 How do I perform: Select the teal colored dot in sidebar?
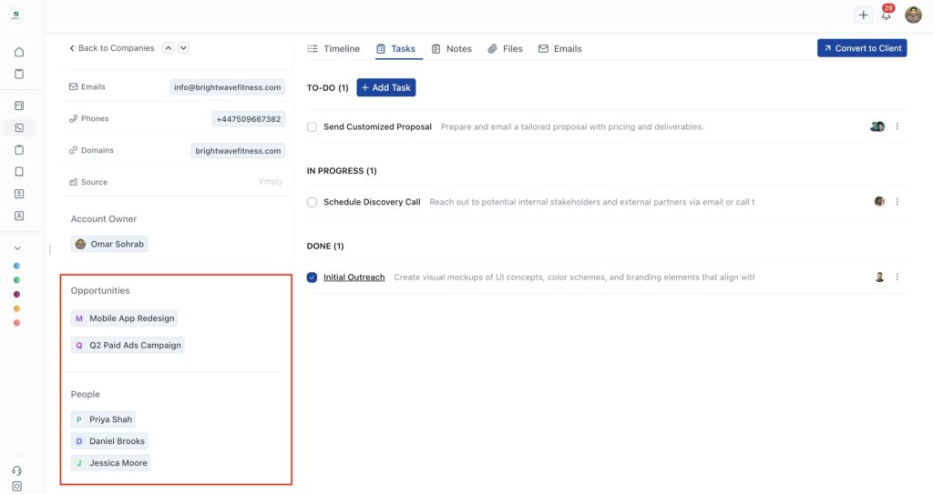[17, 266]
